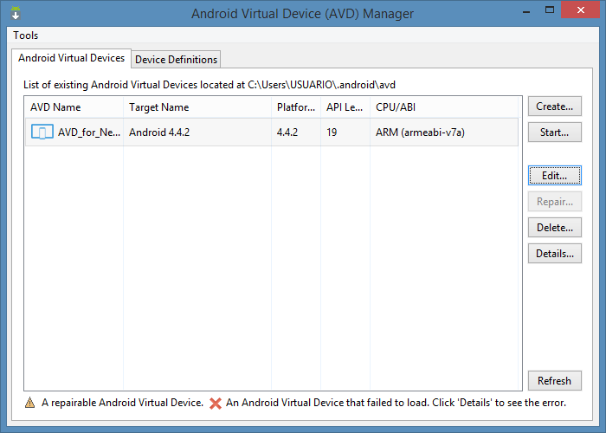Viewport: 606px width, 433px height.
Task: Click the Delete... button
Action: point(555,227)
